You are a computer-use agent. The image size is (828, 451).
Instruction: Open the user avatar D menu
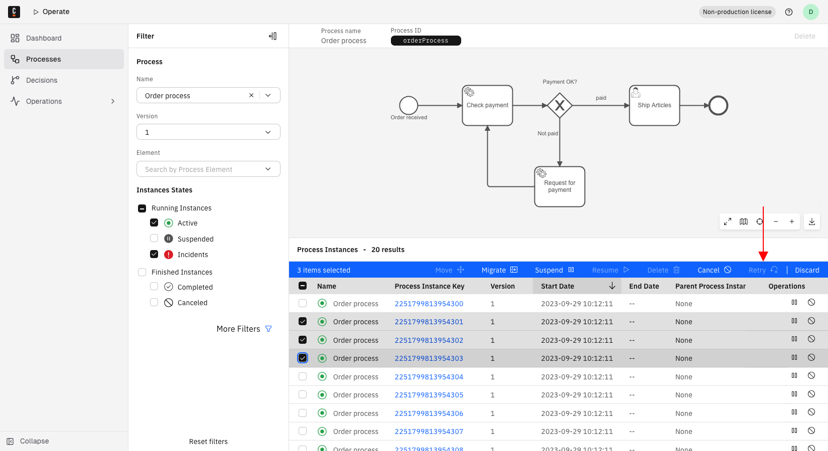pyautogui.click(x=811, y=12)
